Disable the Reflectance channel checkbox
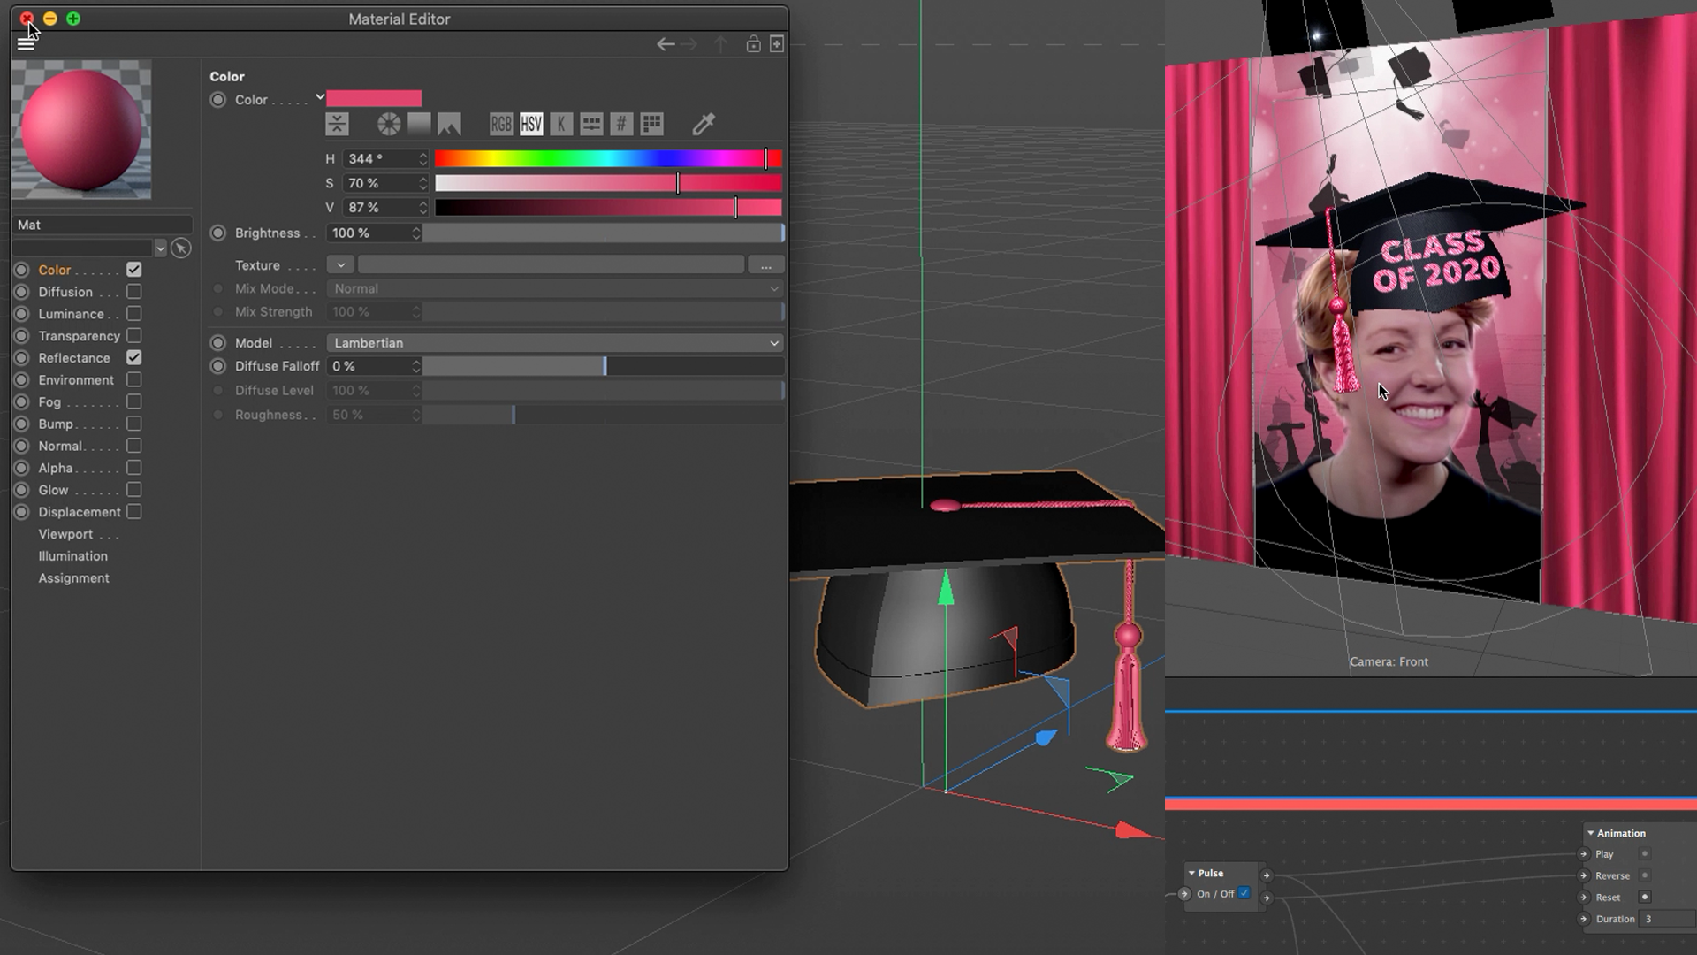Screen dimensions: 1697x955 click(133, 357)
